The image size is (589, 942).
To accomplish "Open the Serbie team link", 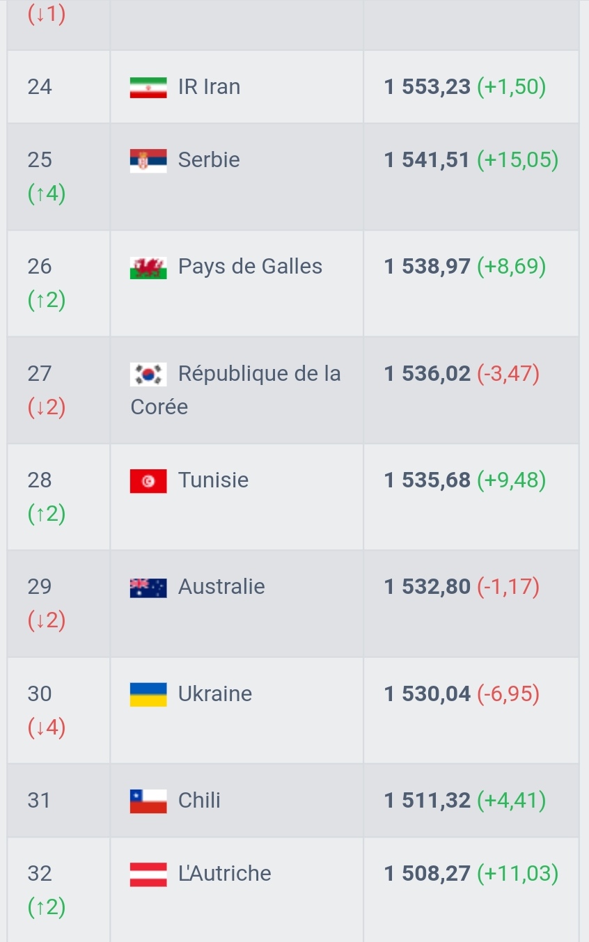I will pyautogui.click(x=209, y=160).
